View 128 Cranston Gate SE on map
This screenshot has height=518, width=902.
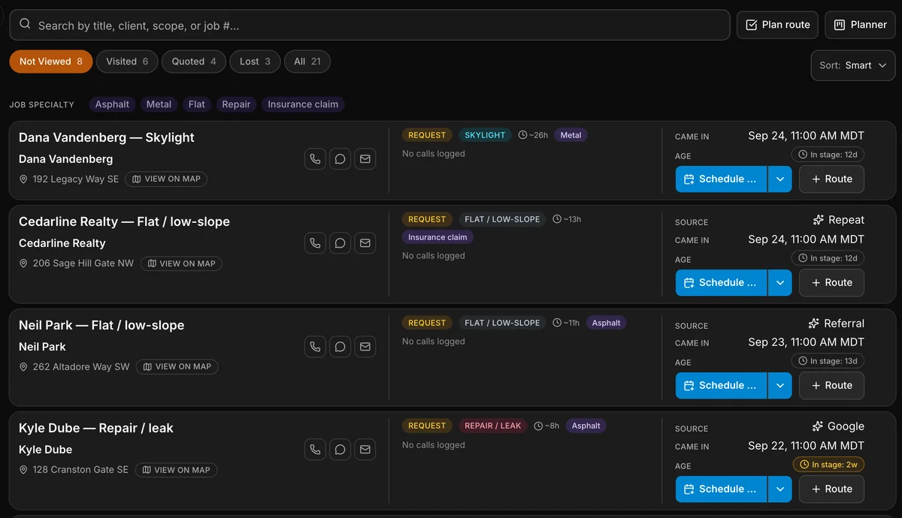coord(176,470)
